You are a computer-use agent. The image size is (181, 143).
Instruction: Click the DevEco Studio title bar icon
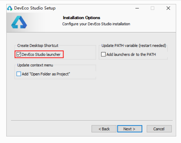(x=10, y=8)
